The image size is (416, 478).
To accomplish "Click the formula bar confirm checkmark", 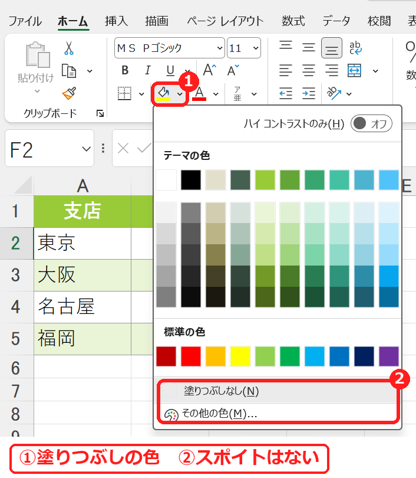I will (x=144, y=149).
